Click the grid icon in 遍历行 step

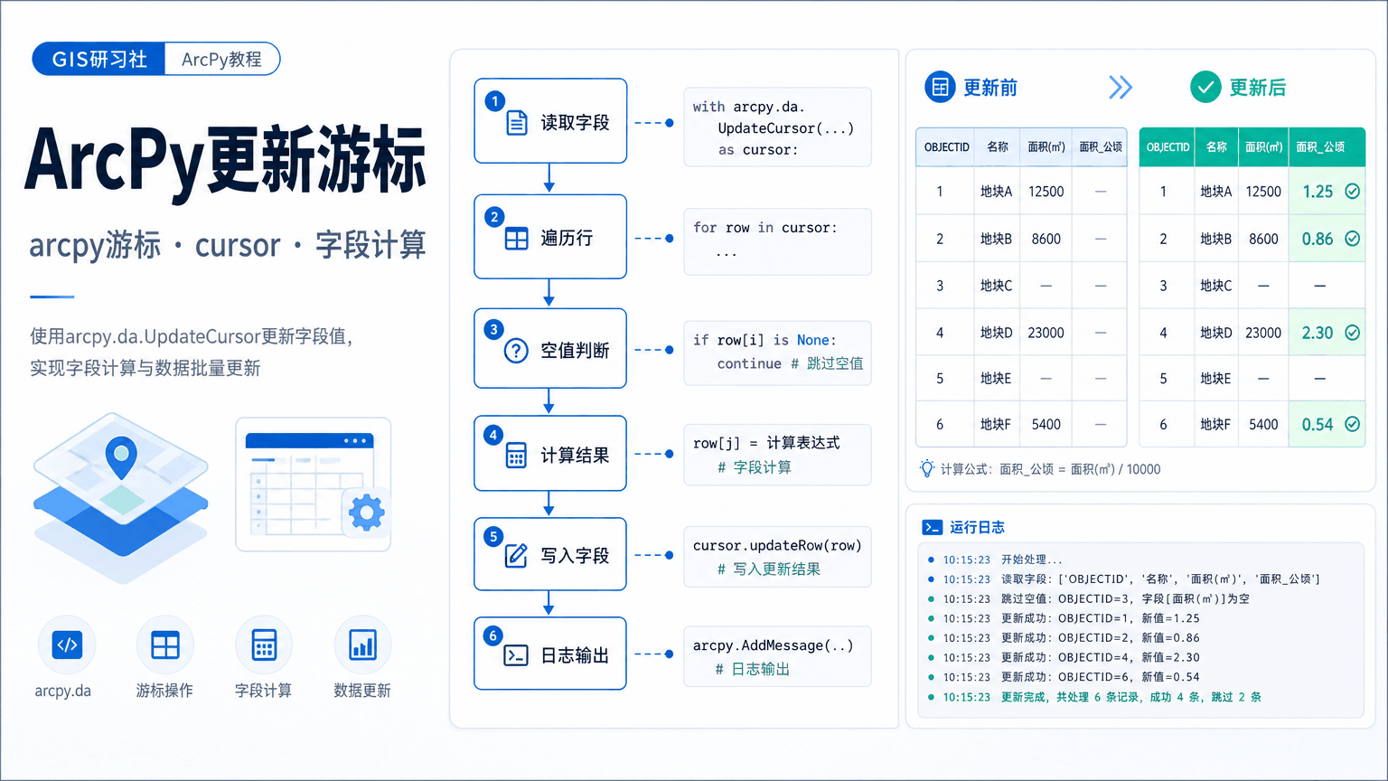(516, 239)
